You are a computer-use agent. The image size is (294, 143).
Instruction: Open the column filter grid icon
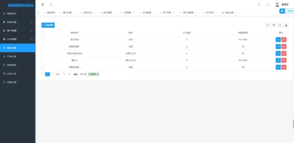pos(274,25)
